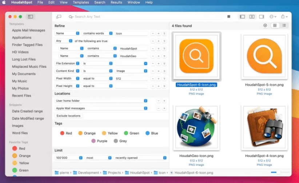
Task: Select the Orange favorite tag in sidebar
Action: coord(21,156)
